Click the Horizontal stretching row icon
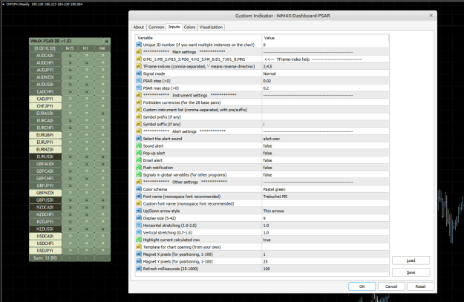Viewport: 464px width, 302px height. [139, 226]
